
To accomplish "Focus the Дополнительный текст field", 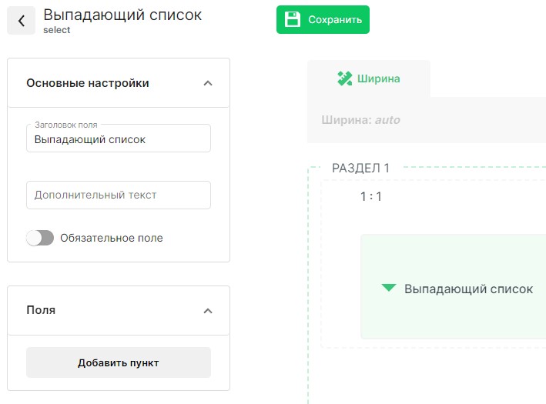I will click(x=118, y=195).
